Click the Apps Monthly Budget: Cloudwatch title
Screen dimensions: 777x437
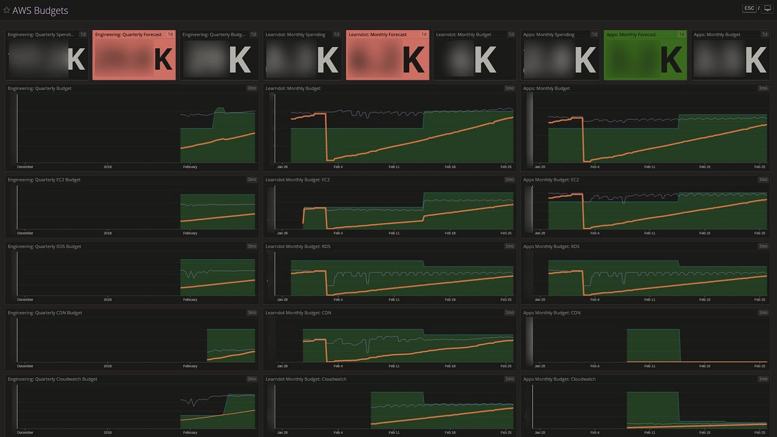coord(559,379)
